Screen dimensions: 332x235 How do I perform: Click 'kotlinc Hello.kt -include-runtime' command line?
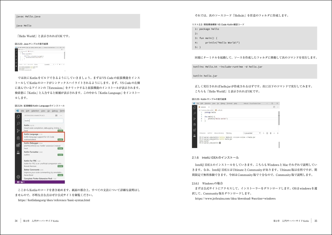pyautogui.click(x=228, y=67)
